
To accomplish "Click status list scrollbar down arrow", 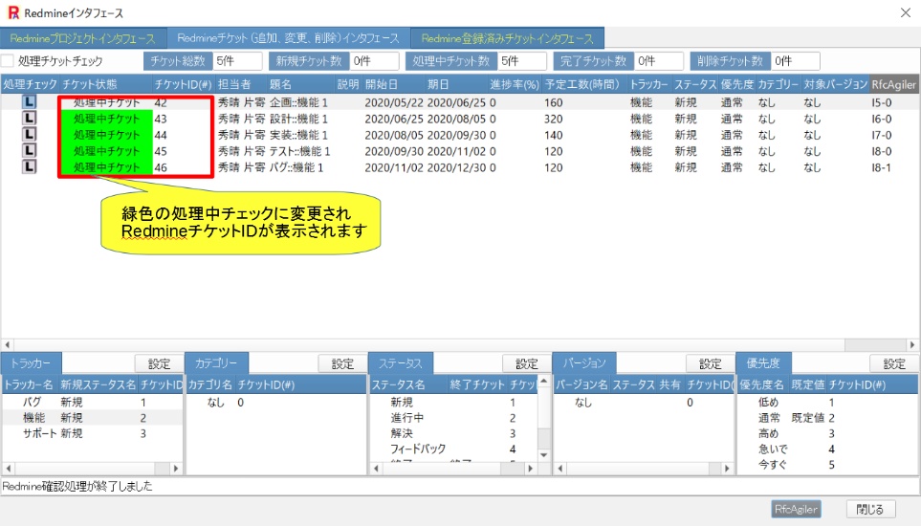I will [544, 455].
